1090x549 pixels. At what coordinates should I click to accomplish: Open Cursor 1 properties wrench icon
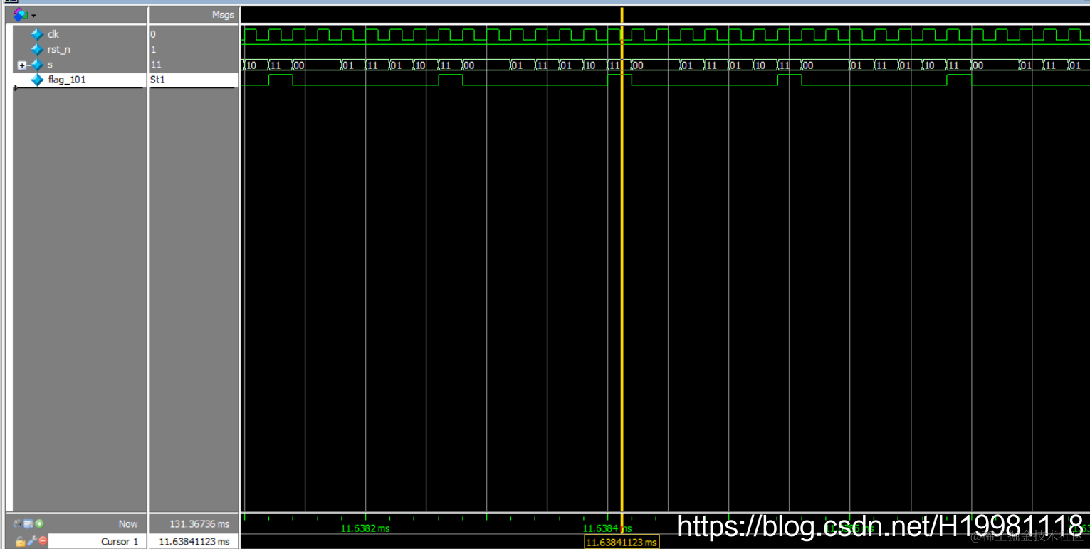tap(32, 541)
